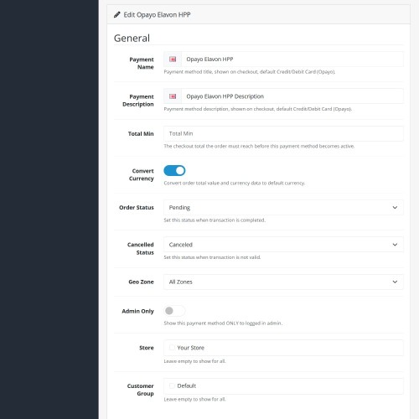Enable the Admin Only toggle

pos(174,311)
